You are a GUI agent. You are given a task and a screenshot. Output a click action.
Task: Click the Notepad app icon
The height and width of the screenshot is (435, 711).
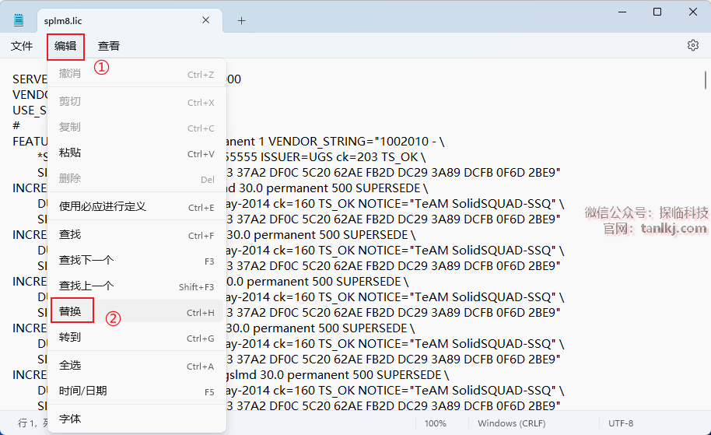[18, 20]
